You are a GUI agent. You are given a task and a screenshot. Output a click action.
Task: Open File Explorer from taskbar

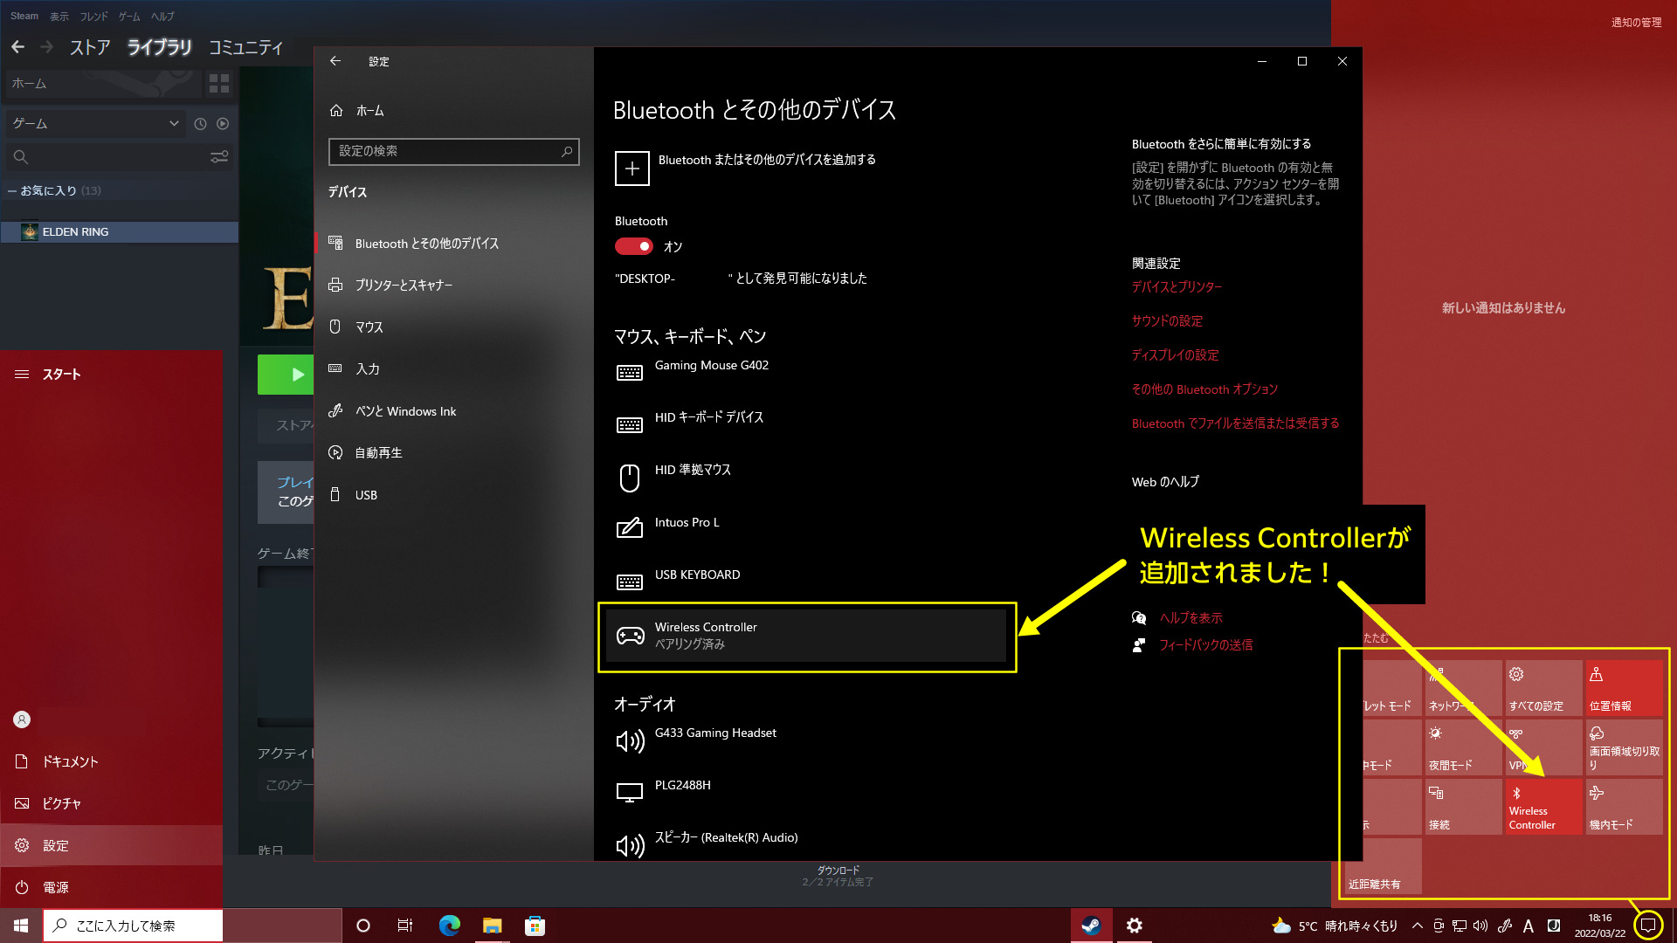(x=493, y=926)
